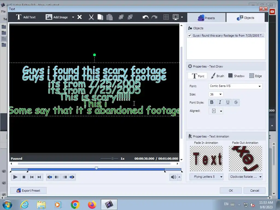Open the Add Image dropdown arrow
This screenshot has width=280, height=210.
pos(73,17)
